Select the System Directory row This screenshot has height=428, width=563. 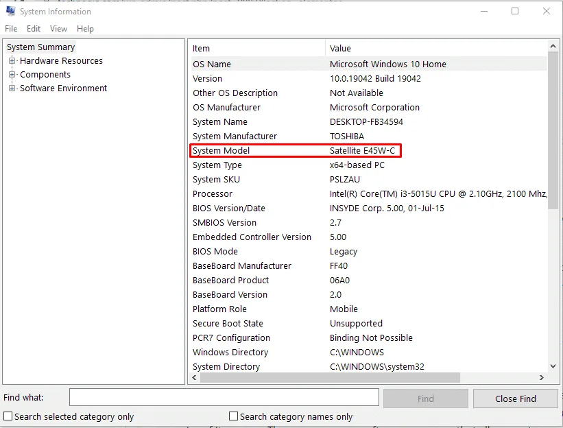point(369,366)
